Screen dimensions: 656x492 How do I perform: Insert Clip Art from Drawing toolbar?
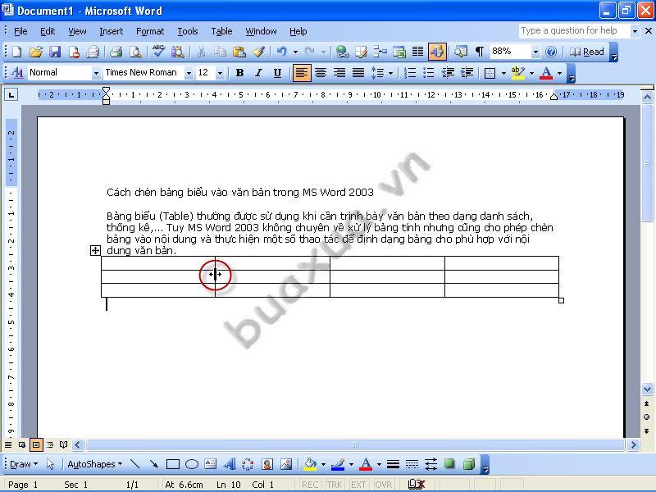click(x=267, y=464)
